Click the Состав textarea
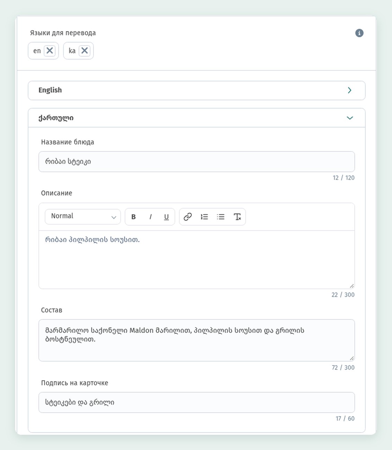The image size is (392, 450). tap(197, 340)
